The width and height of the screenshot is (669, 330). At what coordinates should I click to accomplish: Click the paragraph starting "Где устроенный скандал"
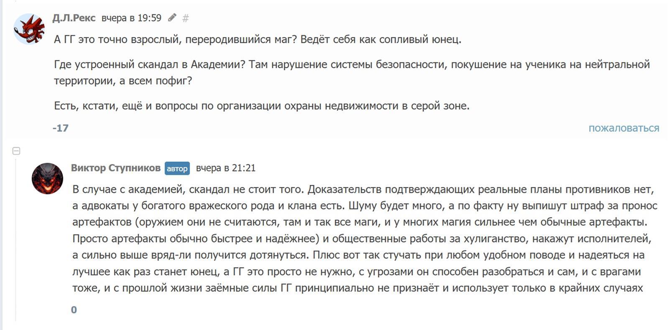tap(351, 64)
